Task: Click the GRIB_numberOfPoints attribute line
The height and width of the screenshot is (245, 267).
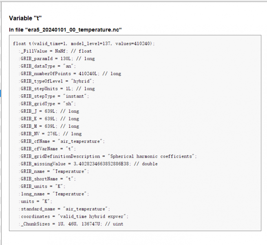Action: [x=70, y=73]
